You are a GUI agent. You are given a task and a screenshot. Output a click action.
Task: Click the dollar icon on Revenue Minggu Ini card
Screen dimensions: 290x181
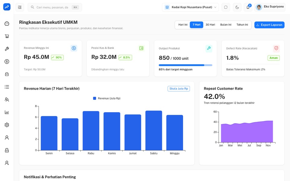tap(74, 48)
